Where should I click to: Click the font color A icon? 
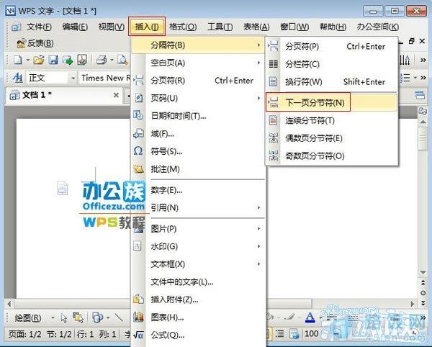tap(310, 317)
